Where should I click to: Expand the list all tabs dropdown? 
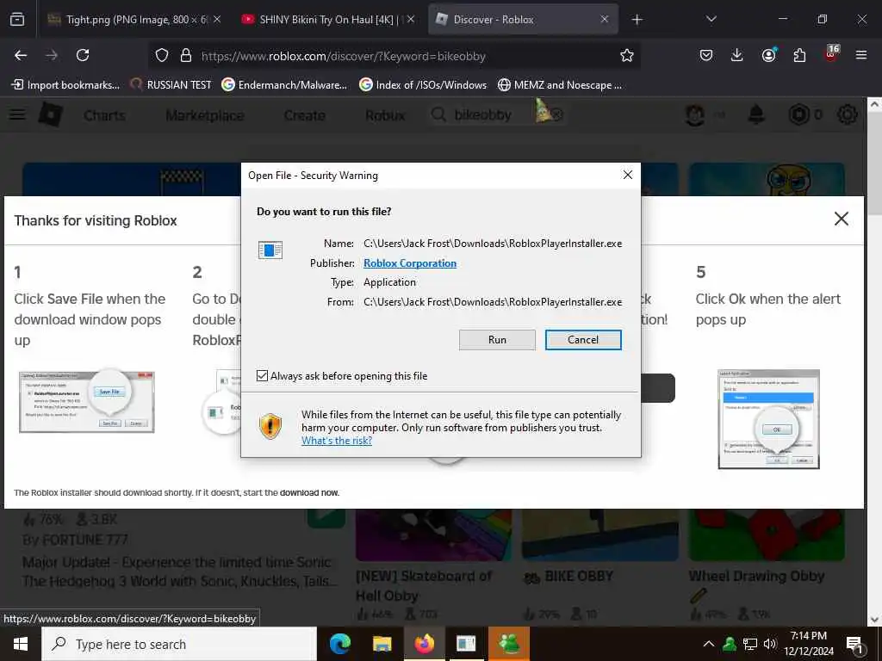click(x=711, y=19)
